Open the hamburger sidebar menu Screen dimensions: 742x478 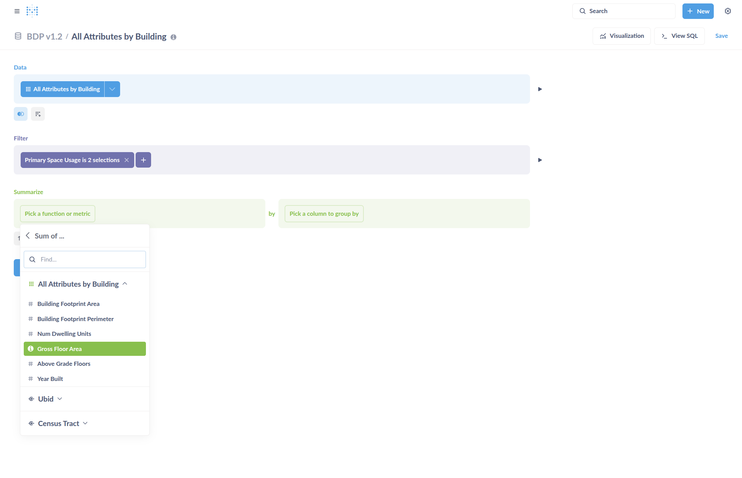pyautogui.click(x=17, y=11)
